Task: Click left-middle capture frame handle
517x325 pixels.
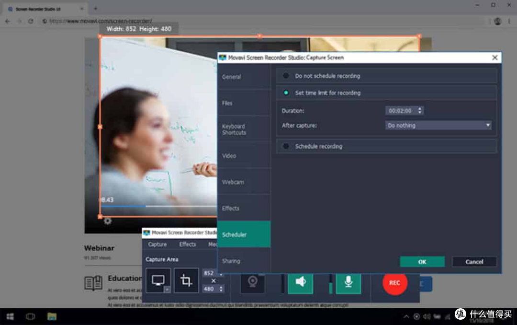Action: click(x=100, y=127)
